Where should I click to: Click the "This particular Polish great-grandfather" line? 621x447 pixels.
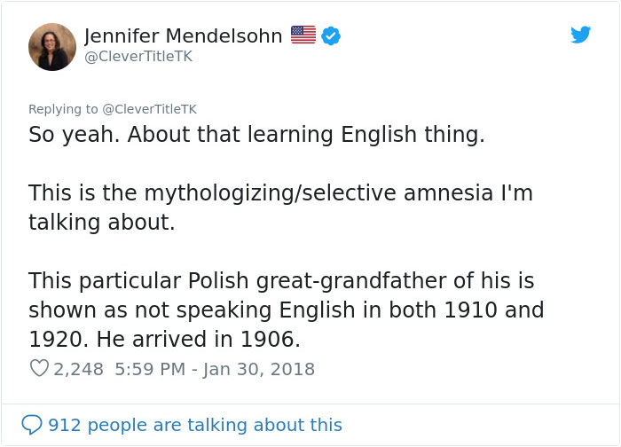280,280
